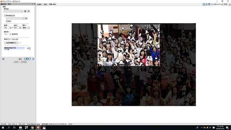
Task: Click the preview icon at the panel's lower left
Action: pos(3,59)
